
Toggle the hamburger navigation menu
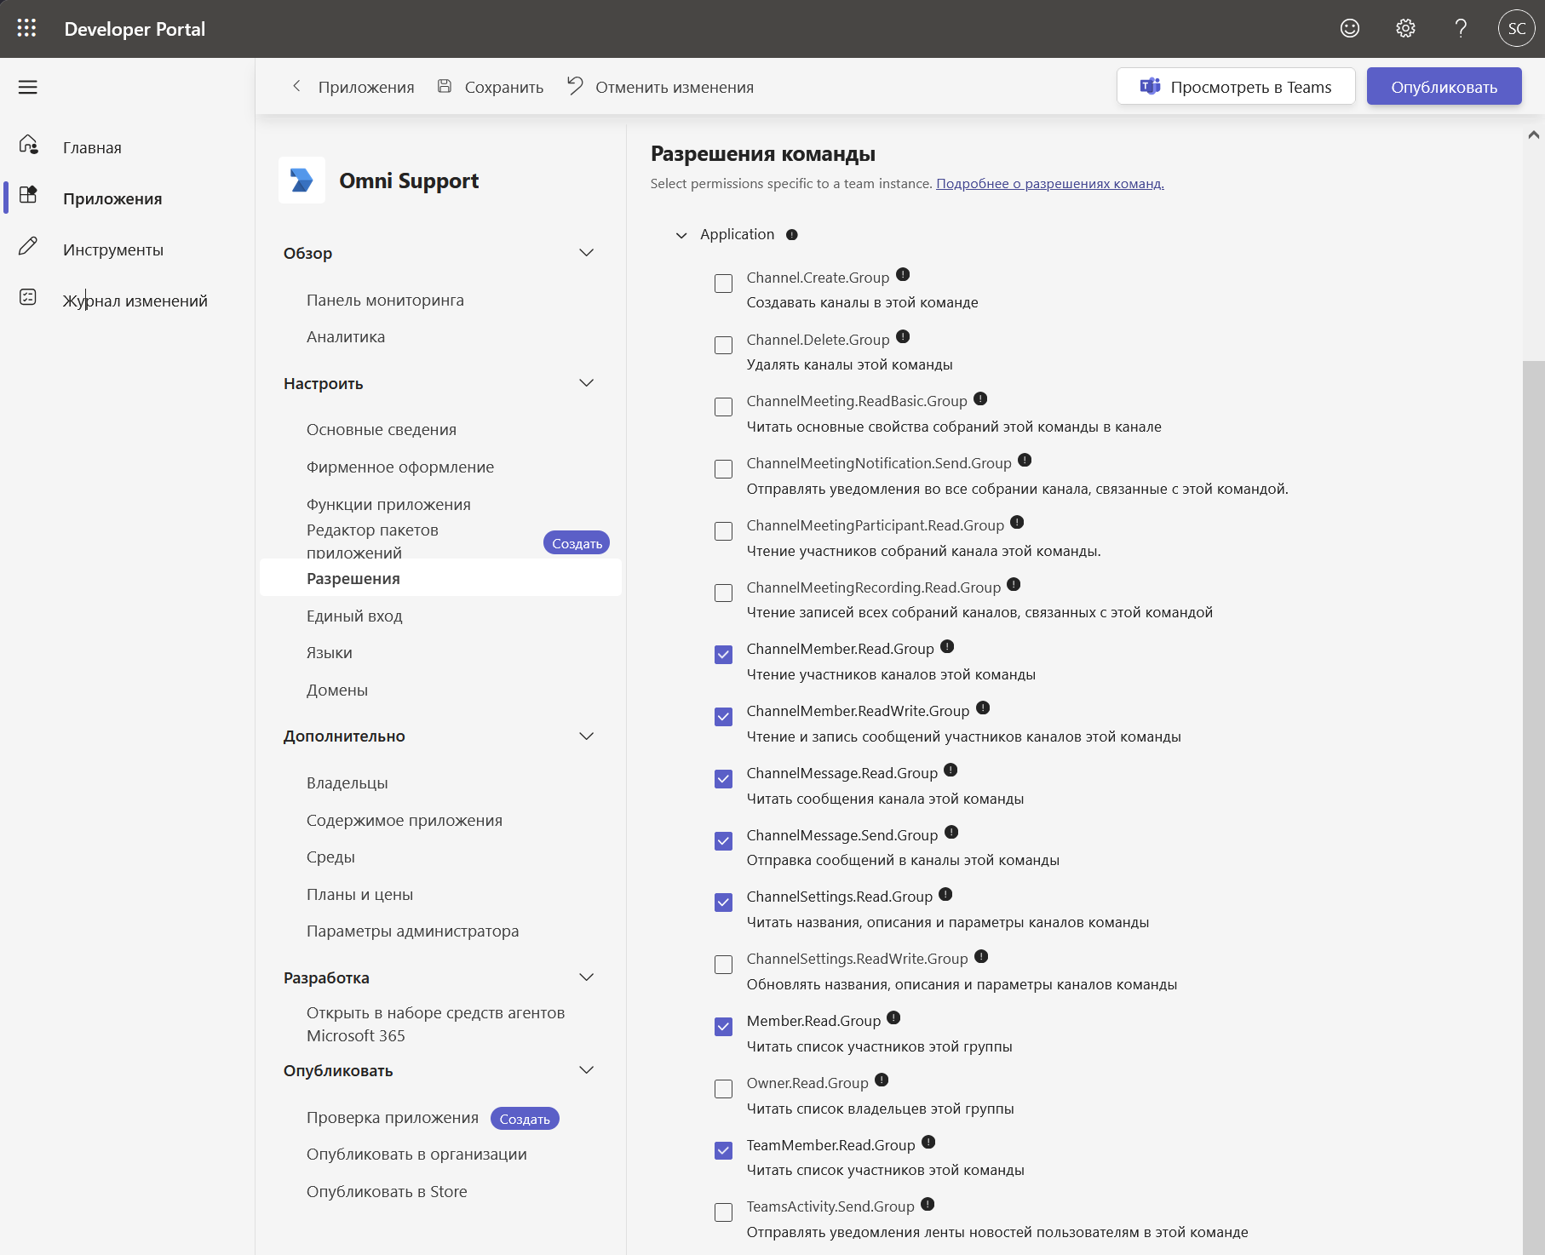pyautogui.click(x=28, y=87)
